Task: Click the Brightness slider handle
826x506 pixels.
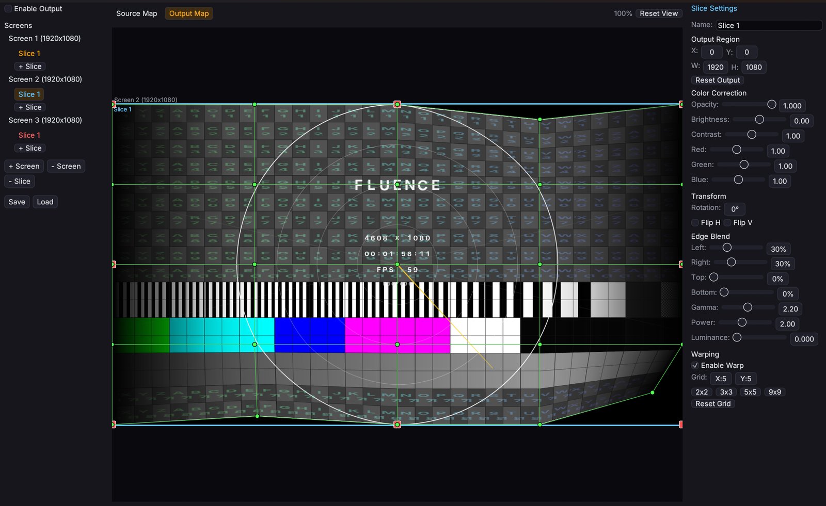Action: click(759, 119)
